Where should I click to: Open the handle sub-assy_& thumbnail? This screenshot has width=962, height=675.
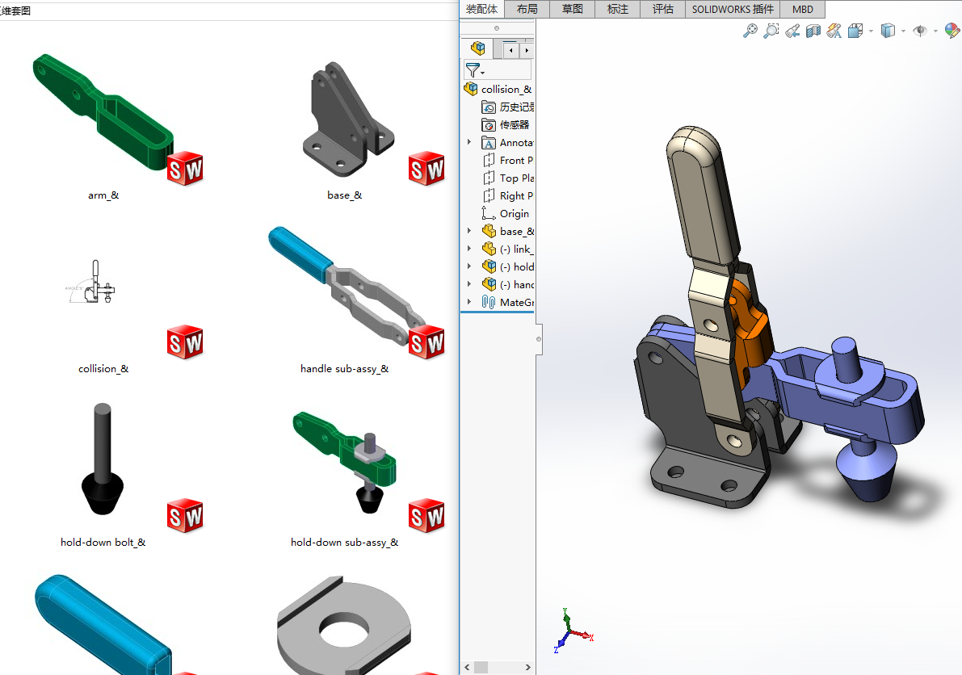(347, 285)
